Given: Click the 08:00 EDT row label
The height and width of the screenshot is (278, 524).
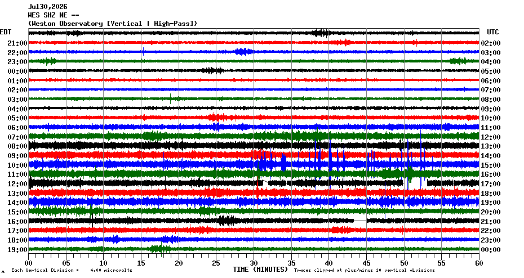Looking at the screenshot, I should [x=17, y=146].
